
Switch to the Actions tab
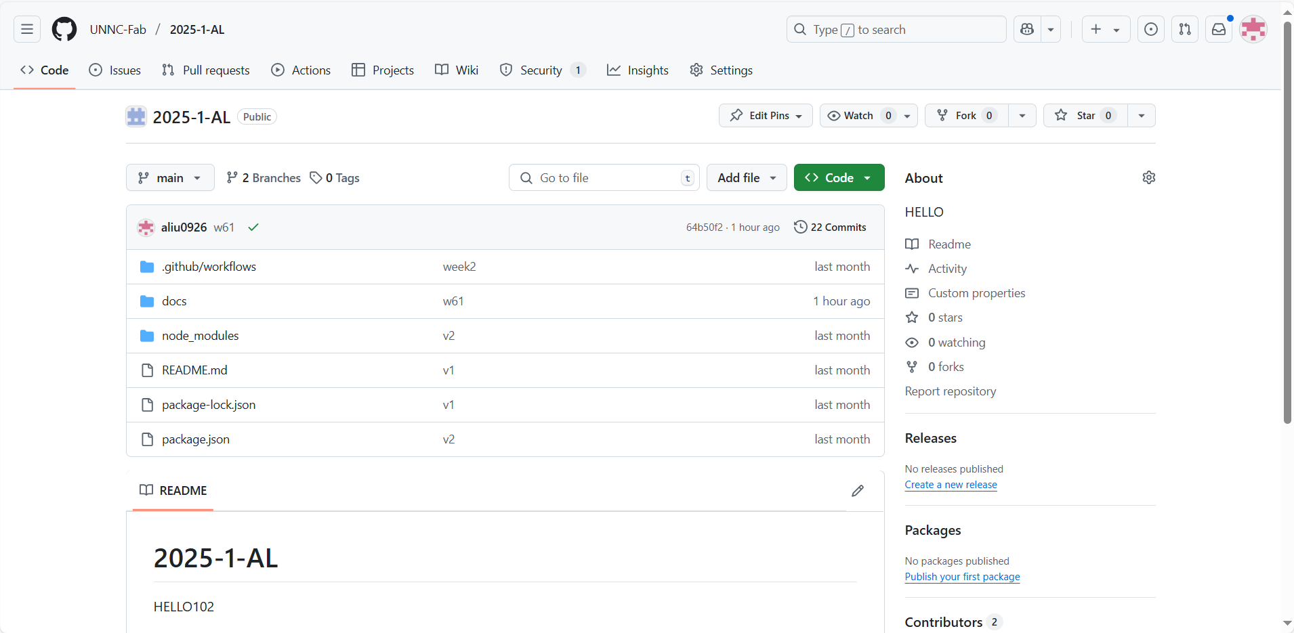[301, 70]
